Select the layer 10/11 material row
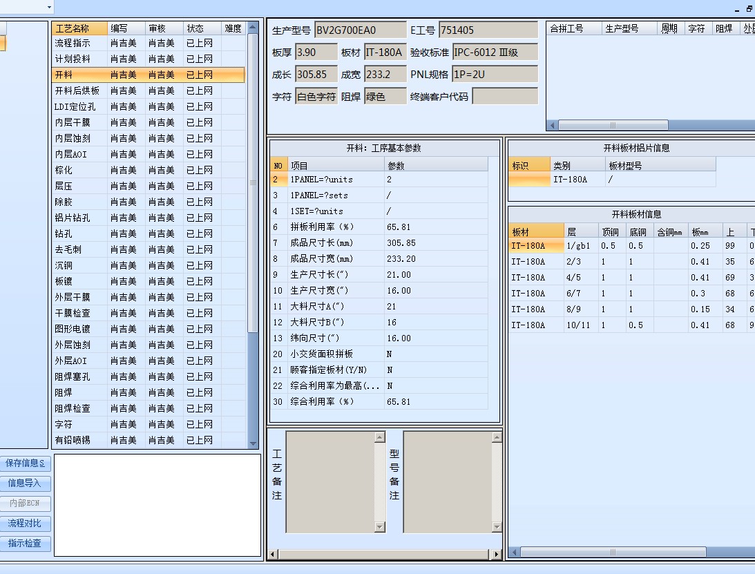The height and width of the screenshot is (574, 755). (x=632, y=325)
